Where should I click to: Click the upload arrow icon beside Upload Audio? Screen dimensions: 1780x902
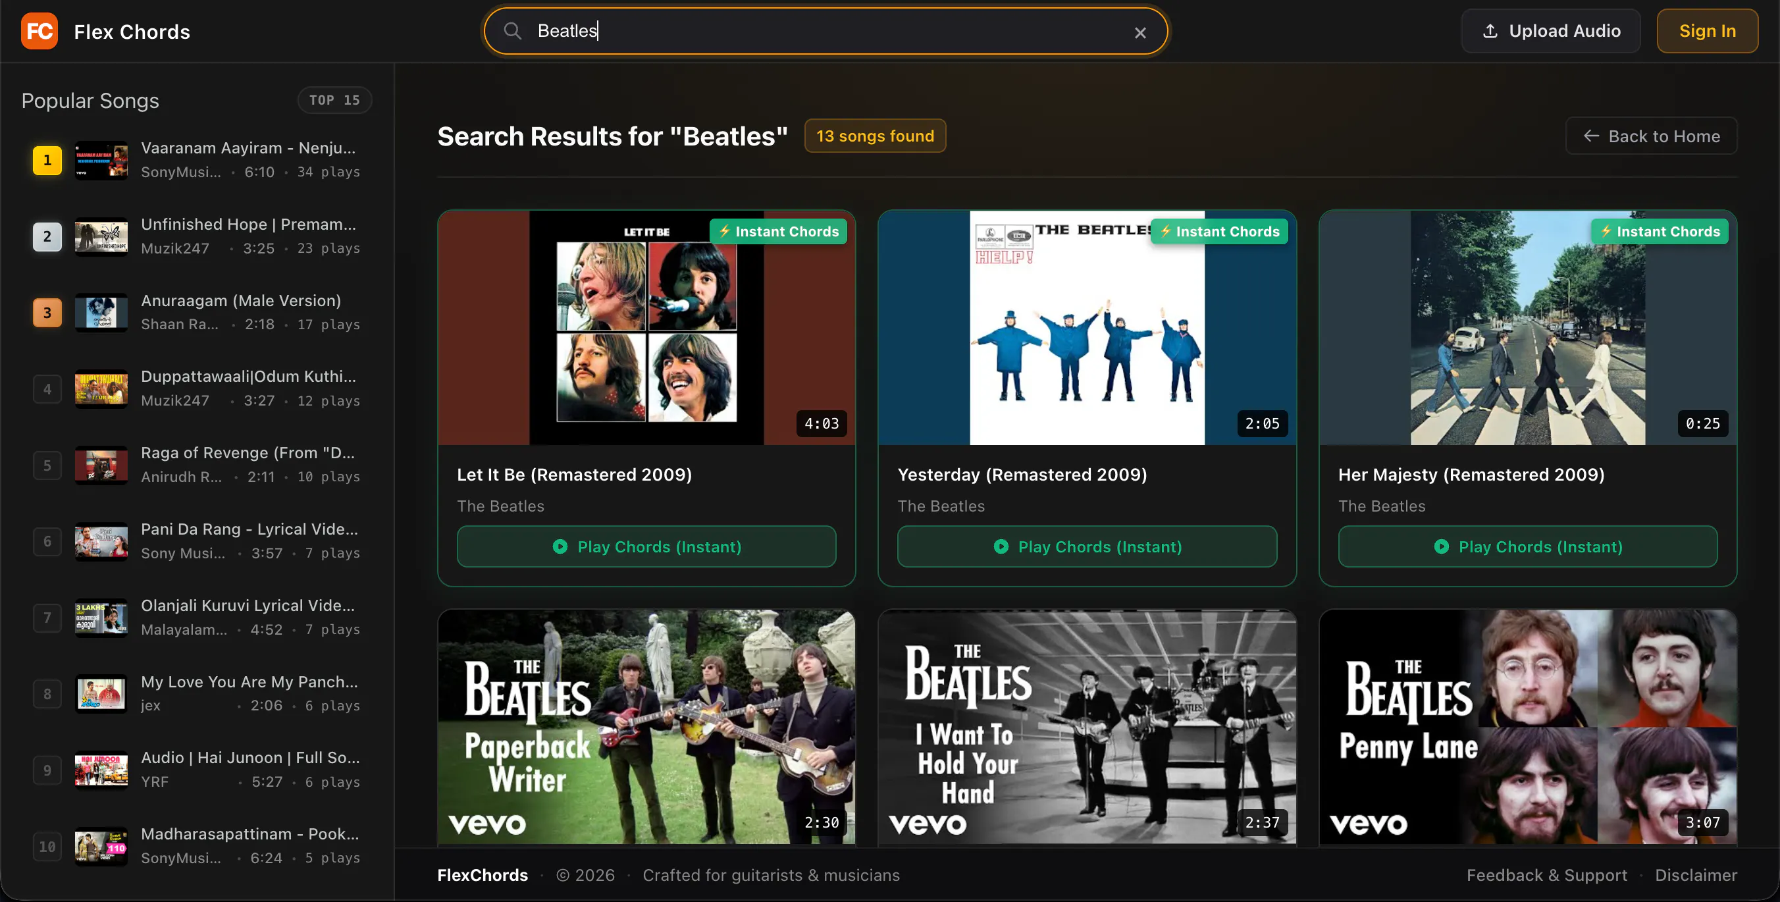(x=1490, y=31)
